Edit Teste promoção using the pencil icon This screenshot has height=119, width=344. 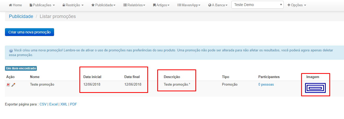pyautogui.click(x=13, y=85)
